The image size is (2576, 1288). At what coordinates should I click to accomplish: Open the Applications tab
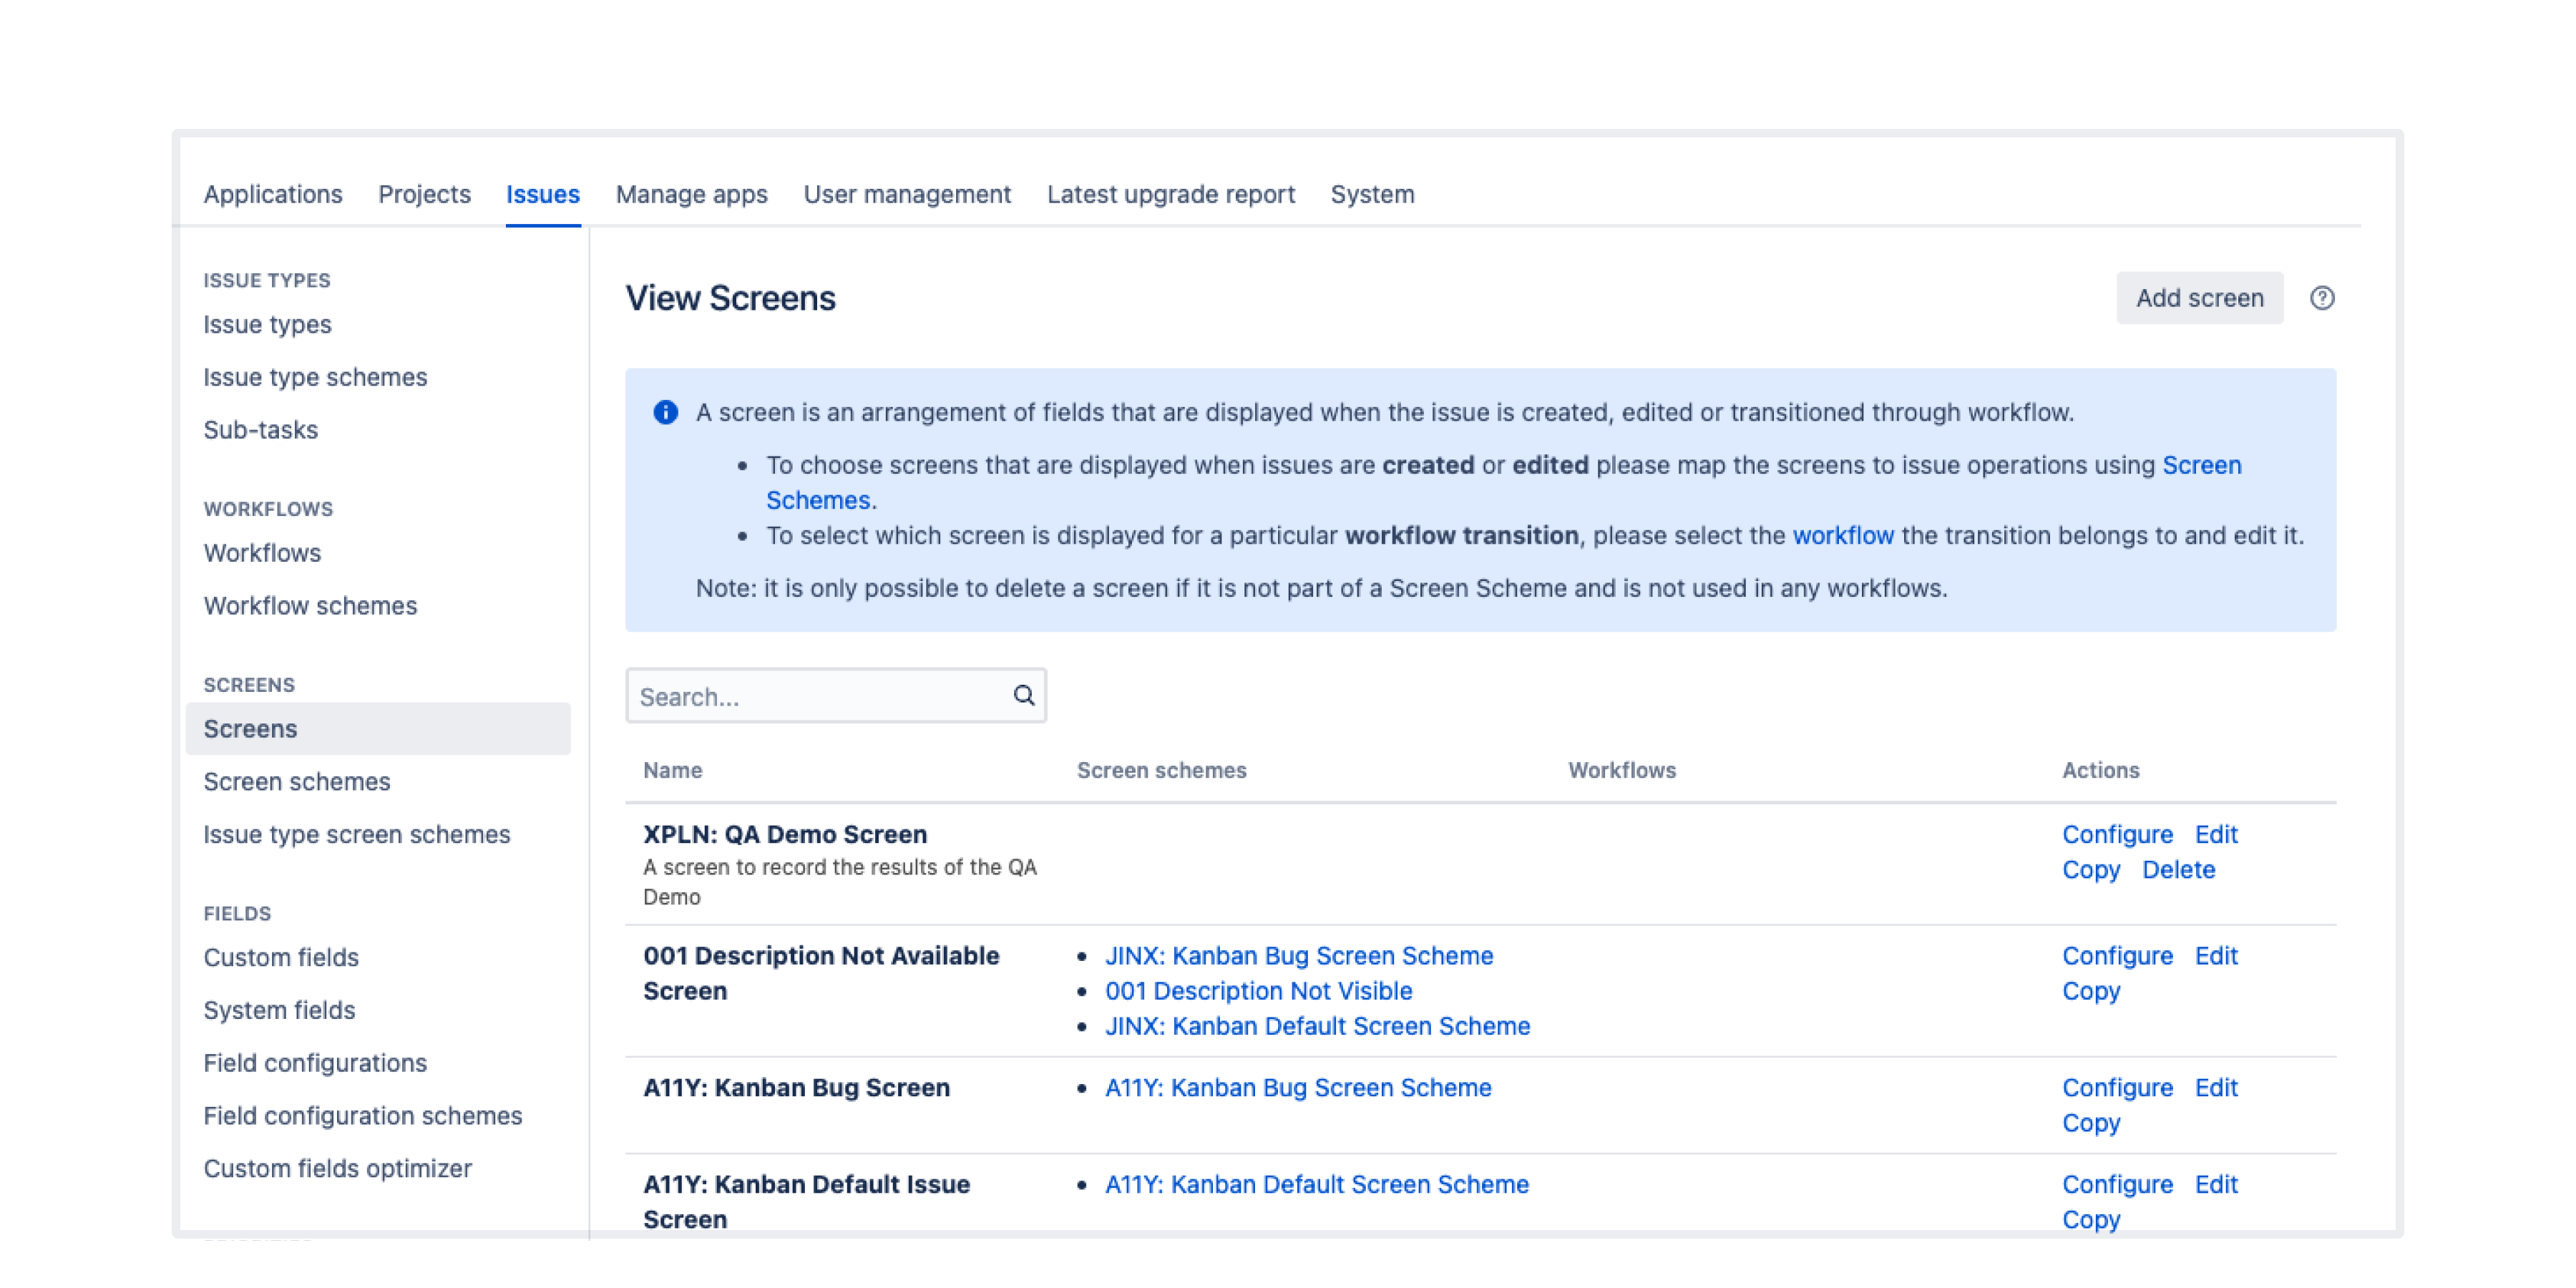[272, 194]
